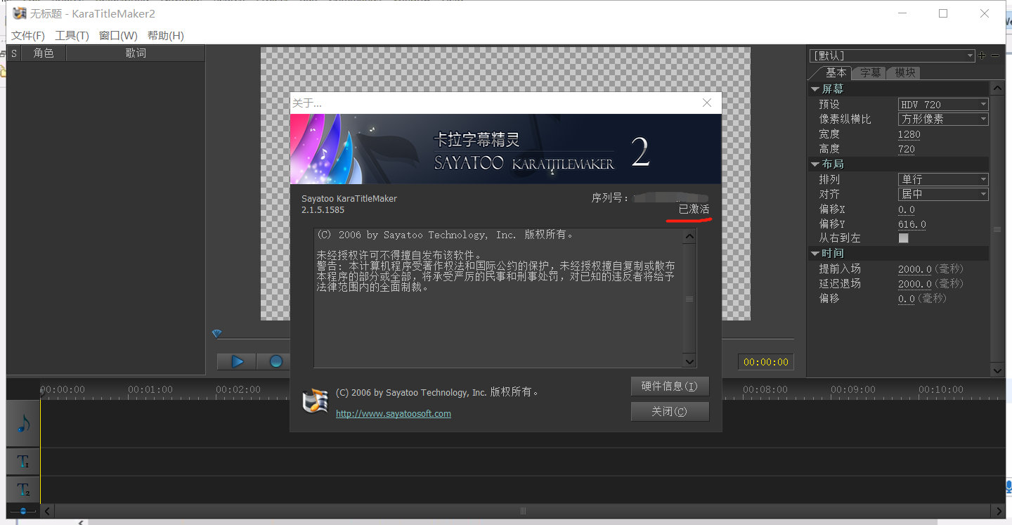Open the 排列 单行 dropdown
This screenshot has width=1012, height=525.
(x=943, y=179)
